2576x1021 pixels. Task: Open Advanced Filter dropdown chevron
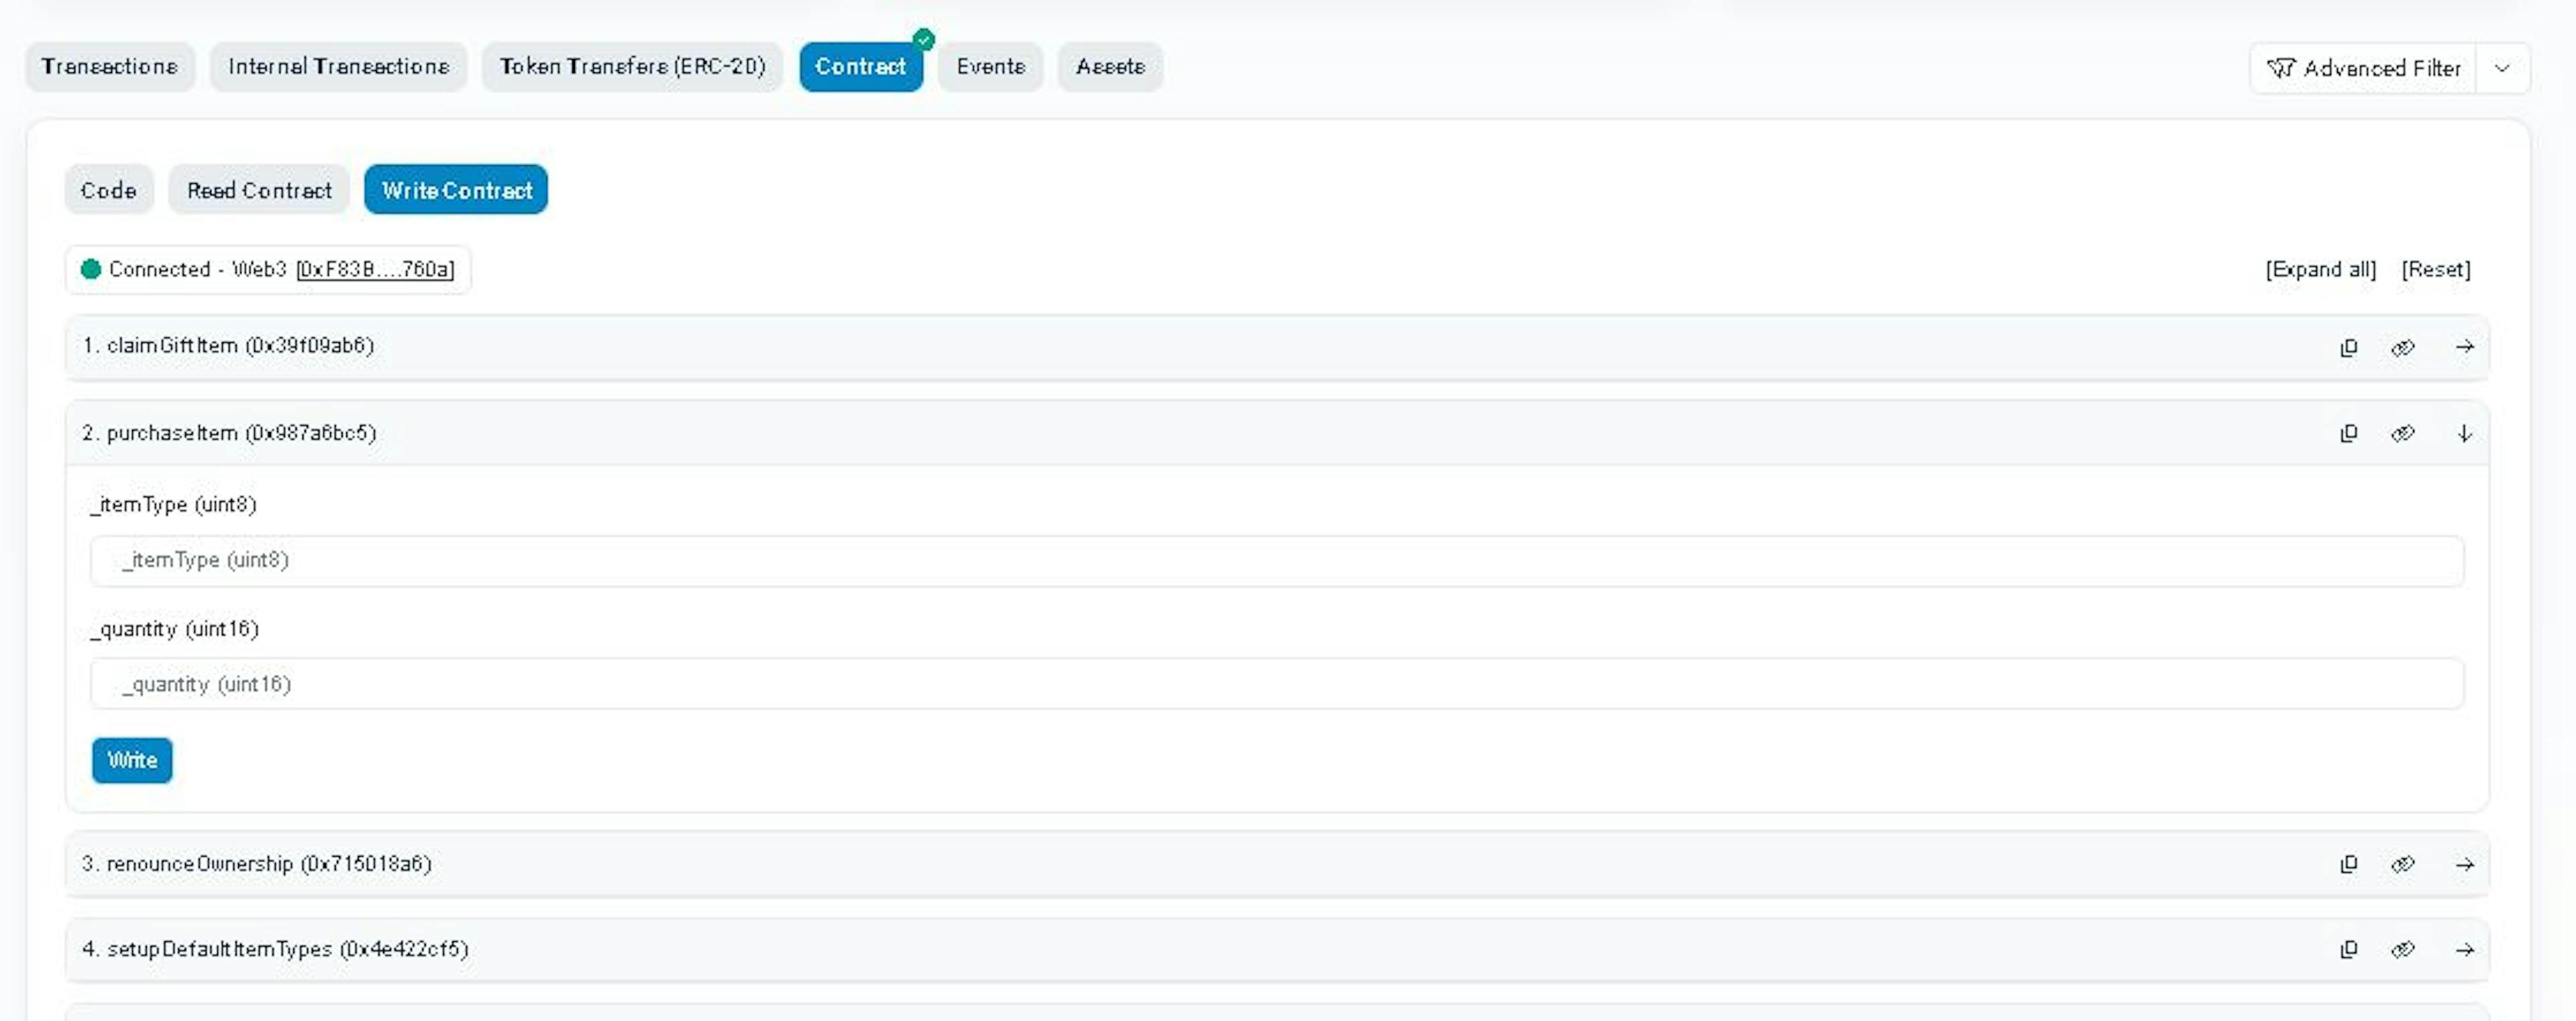tap(2502, 68)
